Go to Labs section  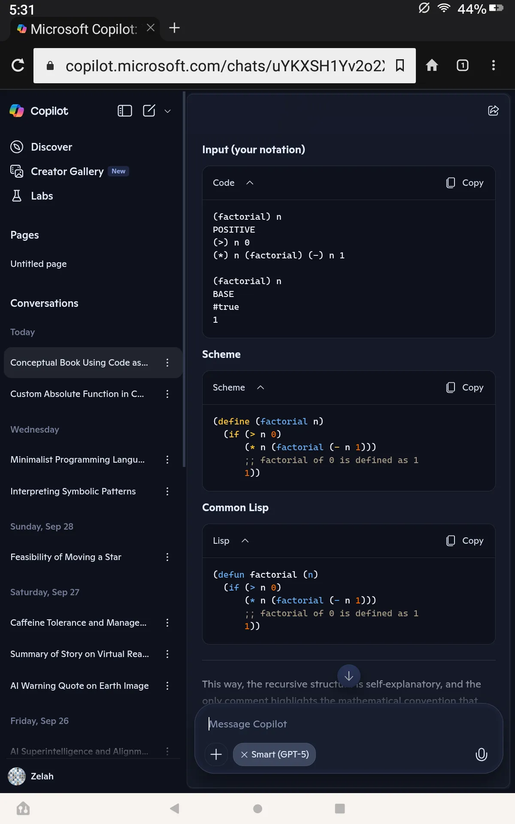coord(42,196)
